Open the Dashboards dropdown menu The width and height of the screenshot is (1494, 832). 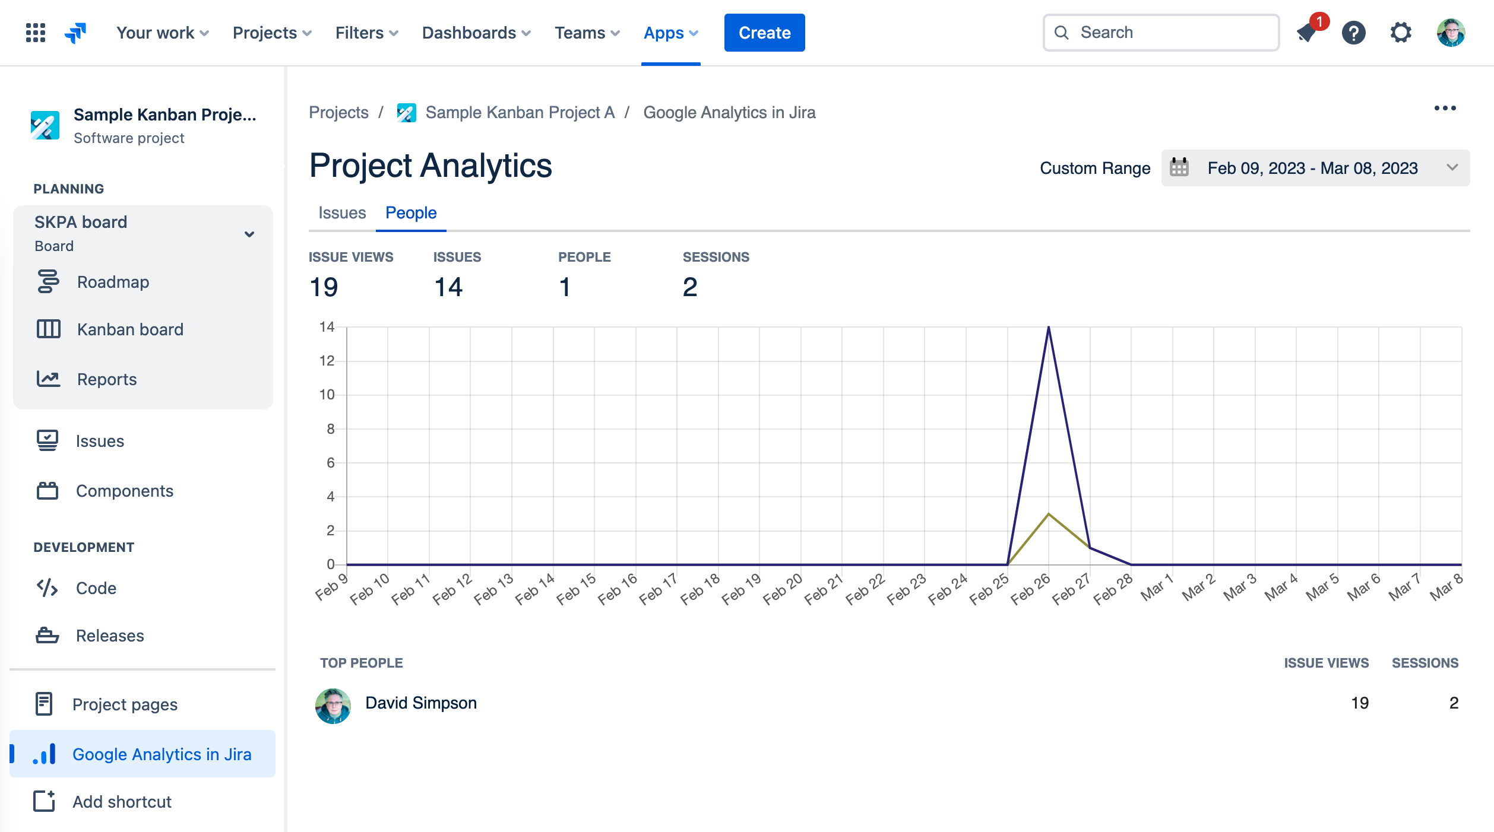pos(476,33)
